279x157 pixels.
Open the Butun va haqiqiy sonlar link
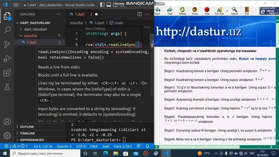coord(257,59)
